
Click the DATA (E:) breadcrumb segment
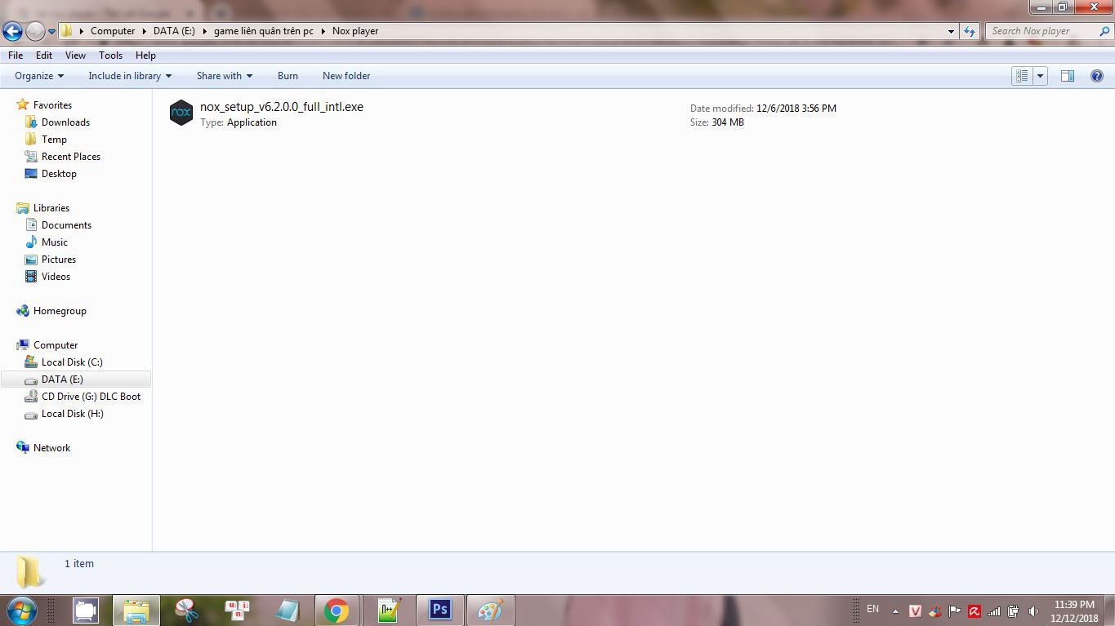(x=174, y=31)
